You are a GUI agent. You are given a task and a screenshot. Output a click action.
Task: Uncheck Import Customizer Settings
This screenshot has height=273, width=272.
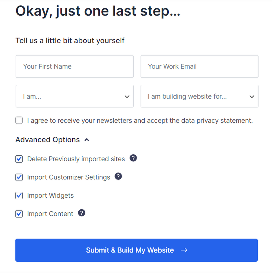(x=19, y=177)
